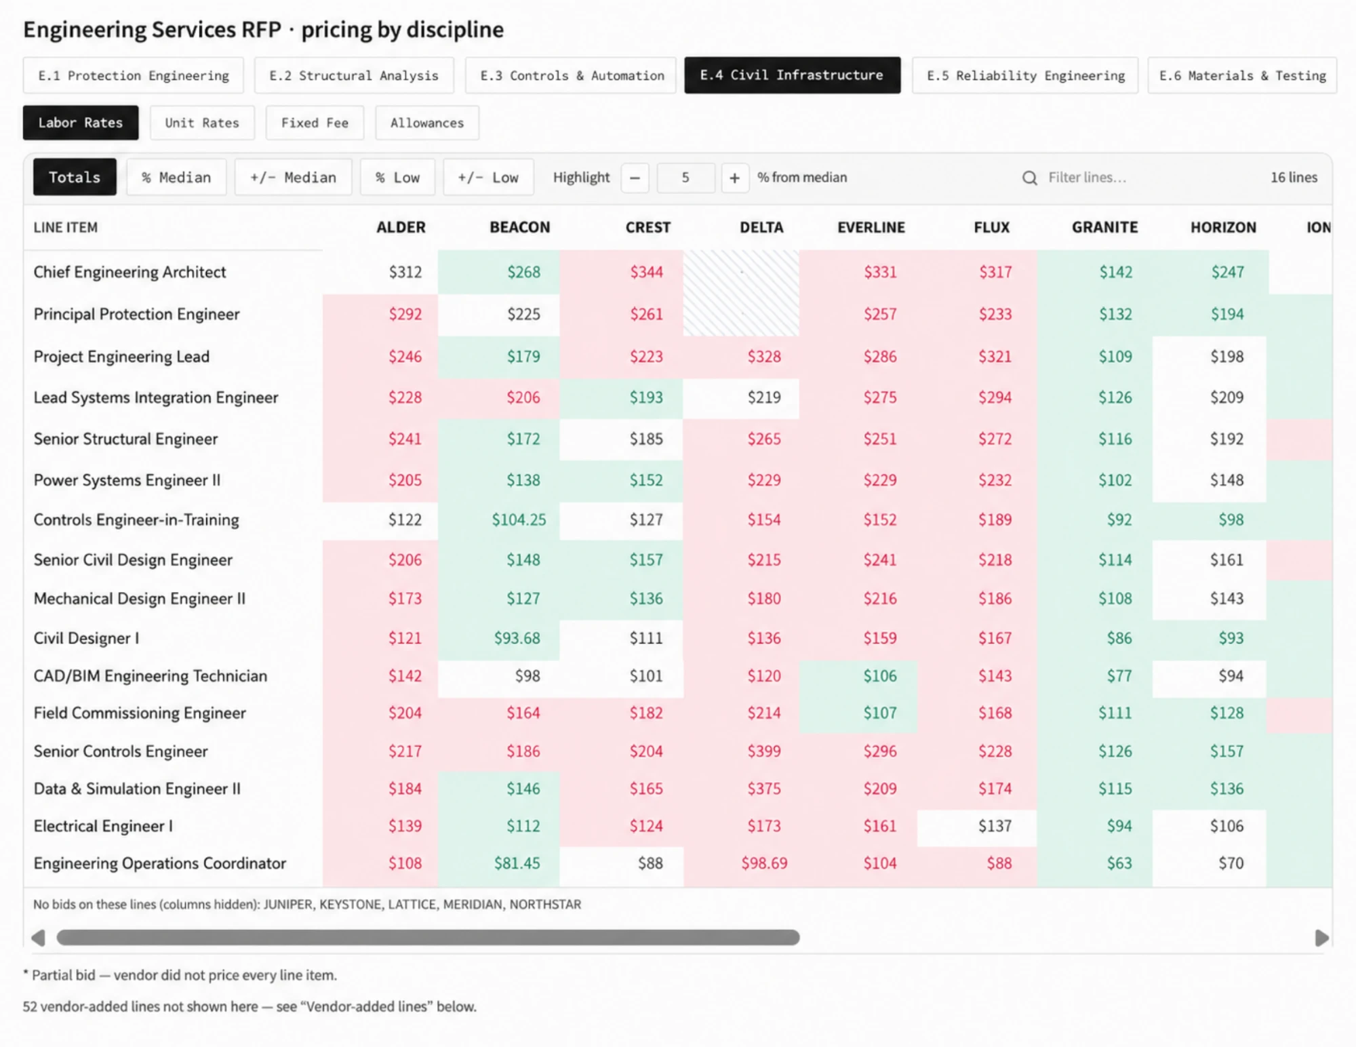Click Beacon's $104.25 Controls Engineer-in-Training cell
Viewport: 1356px width, 1047px height.
point(499,520)
